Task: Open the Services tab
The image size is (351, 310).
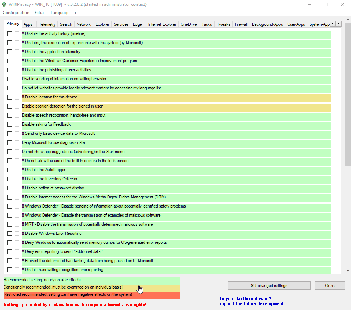Action: [x=121, y=24]
